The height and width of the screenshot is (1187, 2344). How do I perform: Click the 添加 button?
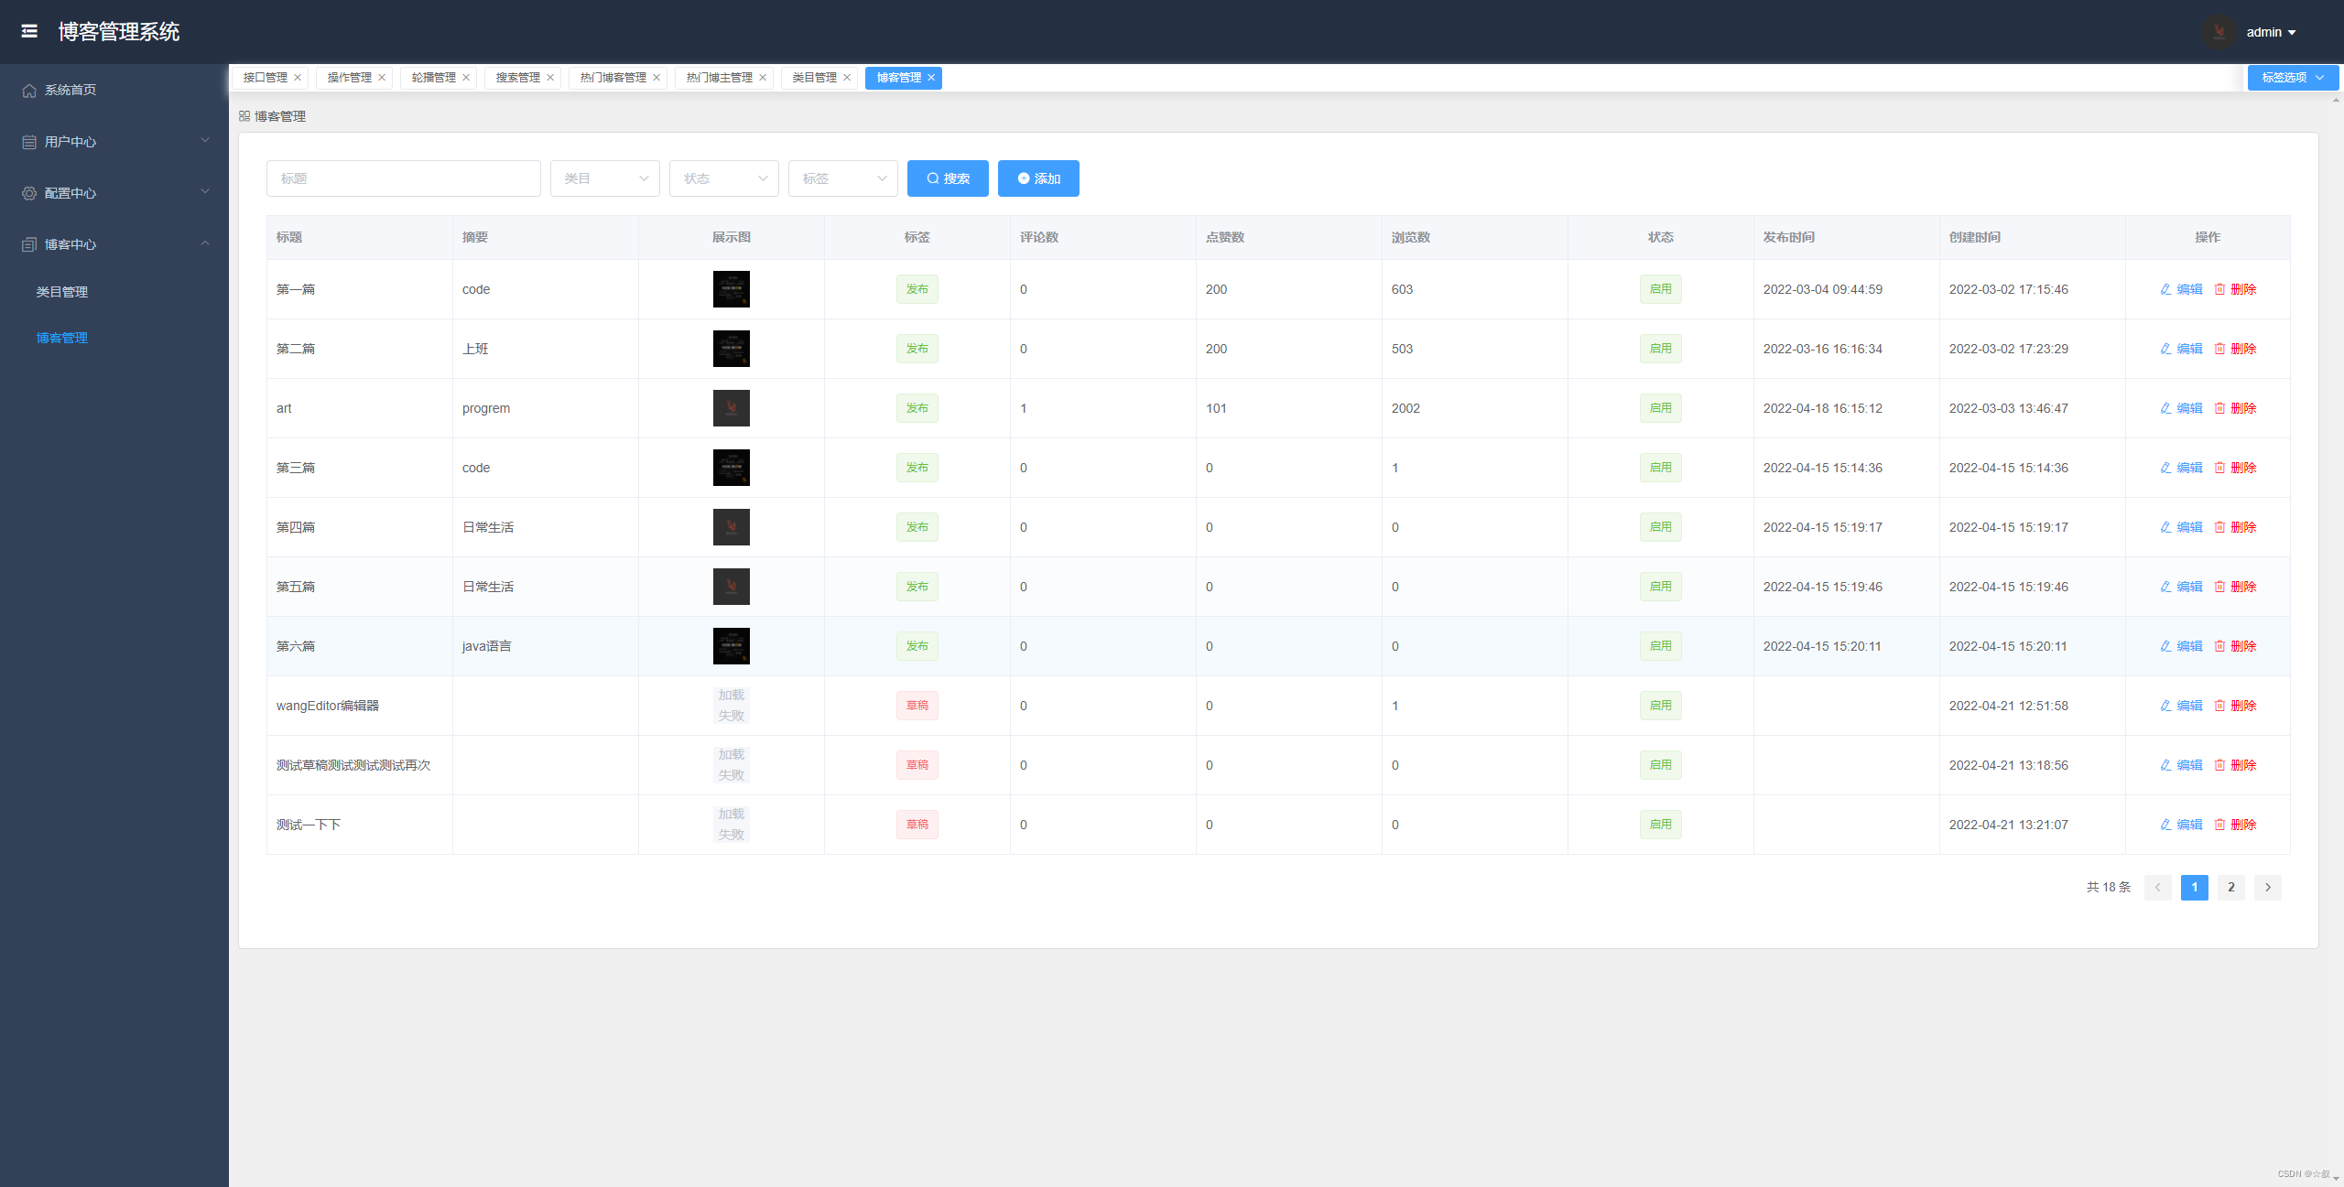click(x=1037, y=178)
